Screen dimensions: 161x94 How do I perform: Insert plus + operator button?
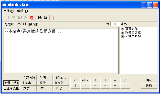tap(95, 86)
